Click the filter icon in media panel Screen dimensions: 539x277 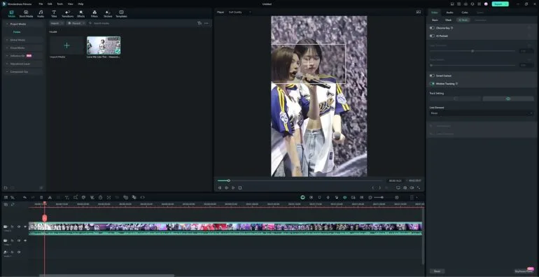click(199, 23)
